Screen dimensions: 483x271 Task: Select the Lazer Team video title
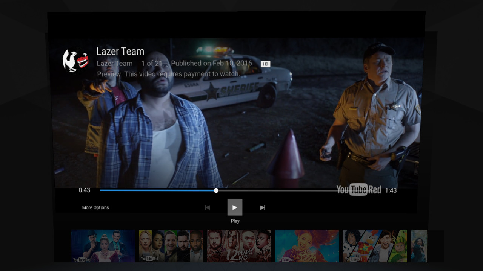pos(120,52)
